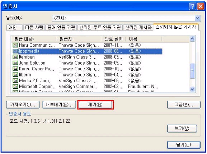Switch to the 다른 사람 tab

[34, 28]
